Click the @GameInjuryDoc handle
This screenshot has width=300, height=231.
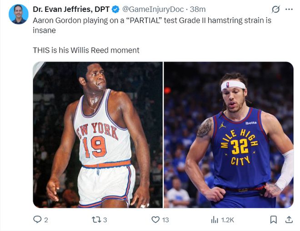click(x=153, y=9)
